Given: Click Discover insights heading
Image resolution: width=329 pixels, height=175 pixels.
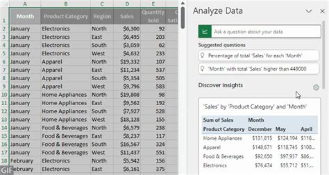Looking at the screenshot, I should pyautogui.click(x=221, y=85).
